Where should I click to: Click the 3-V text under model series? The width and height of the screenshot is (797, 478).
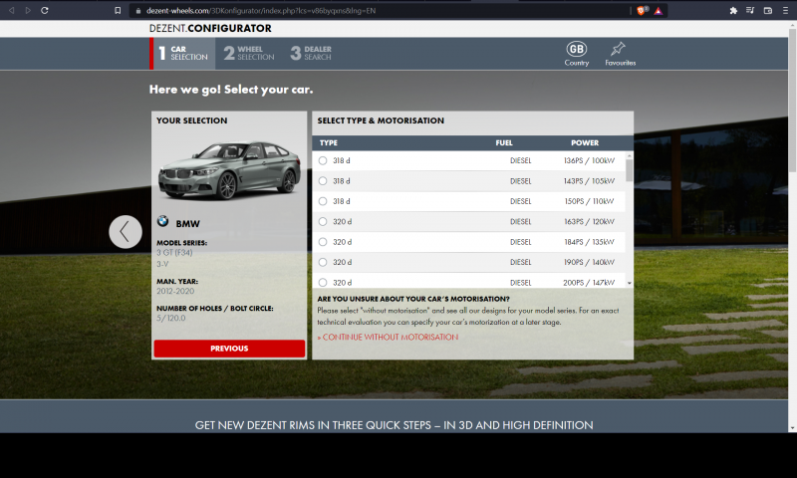(162, 264)
